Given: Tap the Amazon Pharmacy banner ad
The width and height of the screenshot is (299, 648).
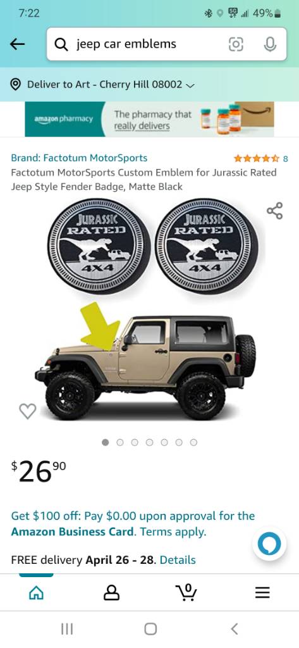Looking at the screenshot, I should click(x=149, y=120).
